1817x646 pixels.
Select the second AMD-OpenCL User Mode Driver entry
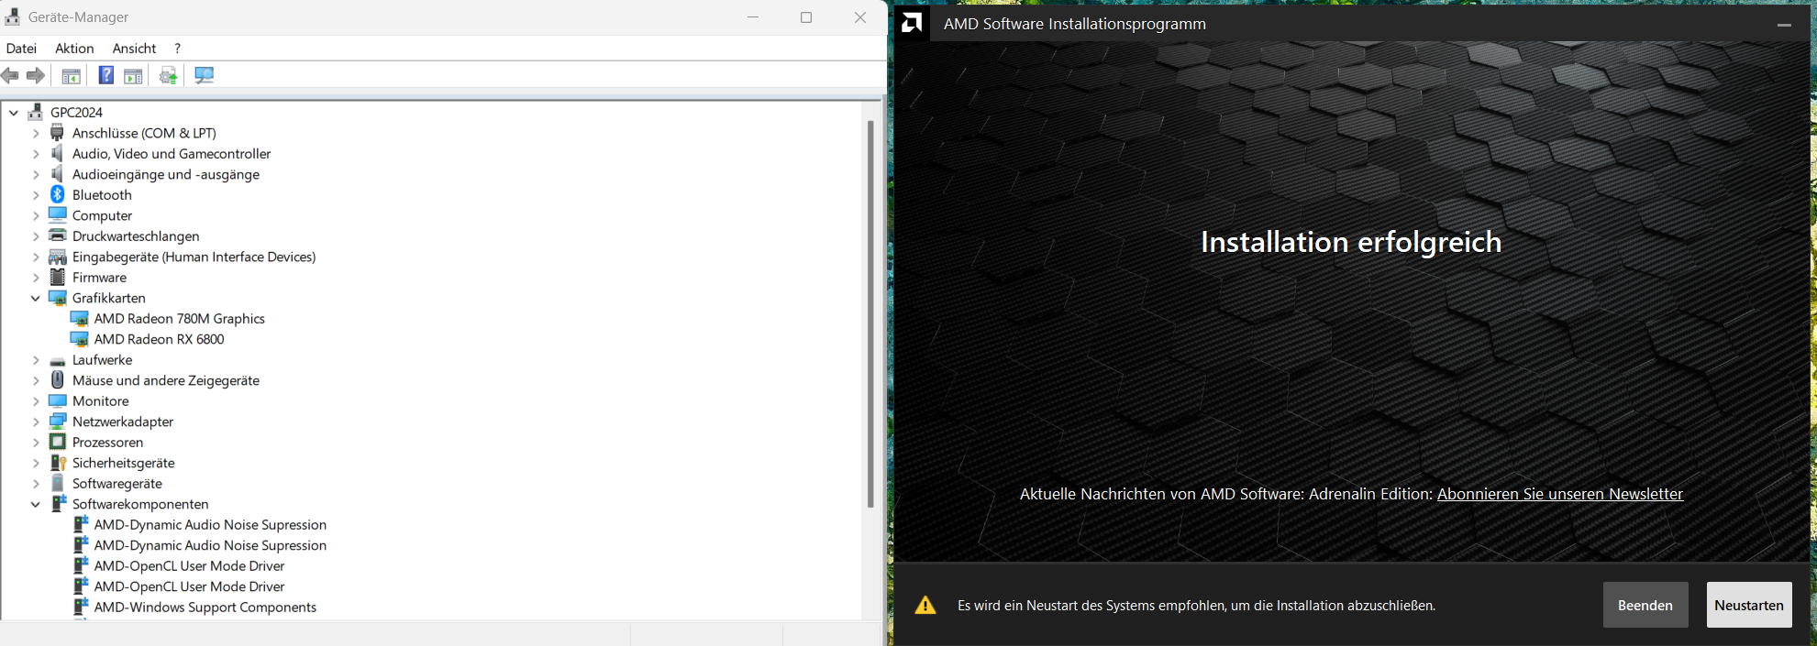point(189,586)
